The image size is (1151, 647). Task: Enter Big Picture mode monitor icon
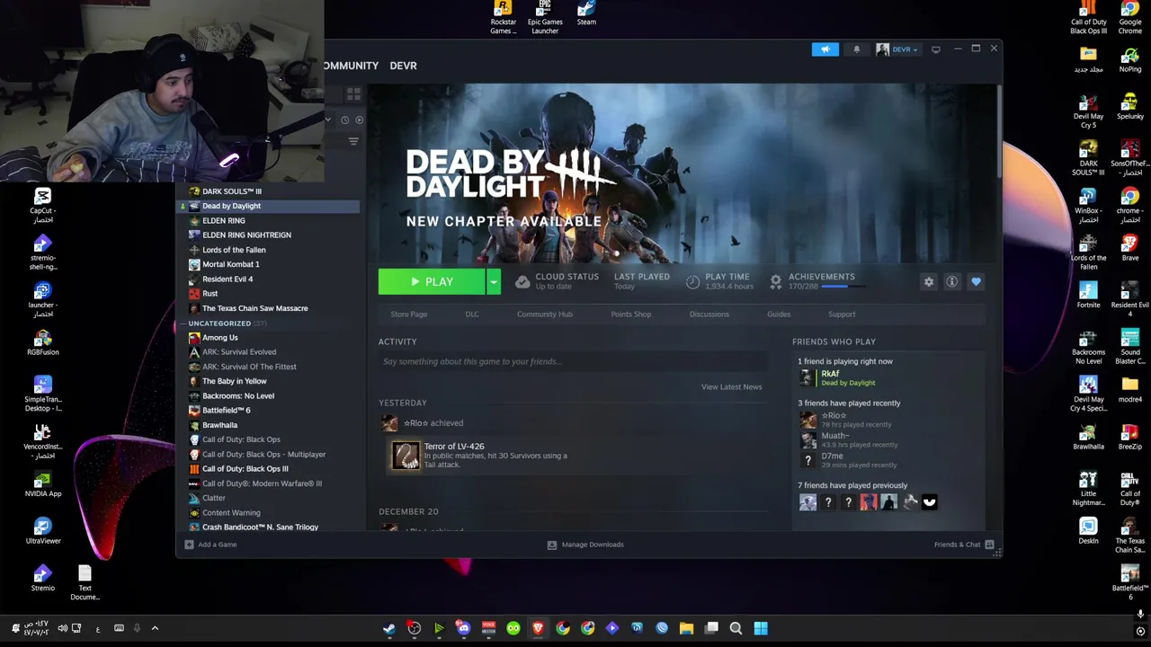point(936,49)
